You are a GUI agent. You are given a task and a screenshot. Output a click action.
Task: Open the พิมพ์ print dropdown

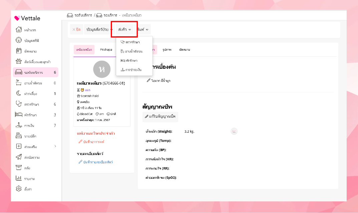(x=143, y=29)
